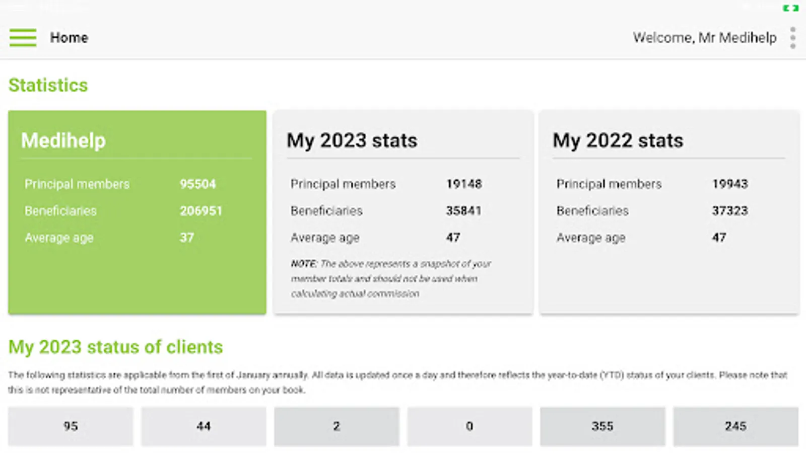The image size is (806, 453).
Task: Click Medihelp principal members value 95504
Action: pos(198,184)
